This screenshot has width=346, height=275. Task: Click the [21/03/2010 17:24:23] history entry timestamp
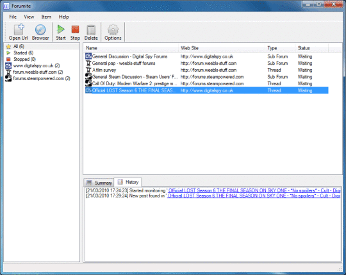[107, 190]
